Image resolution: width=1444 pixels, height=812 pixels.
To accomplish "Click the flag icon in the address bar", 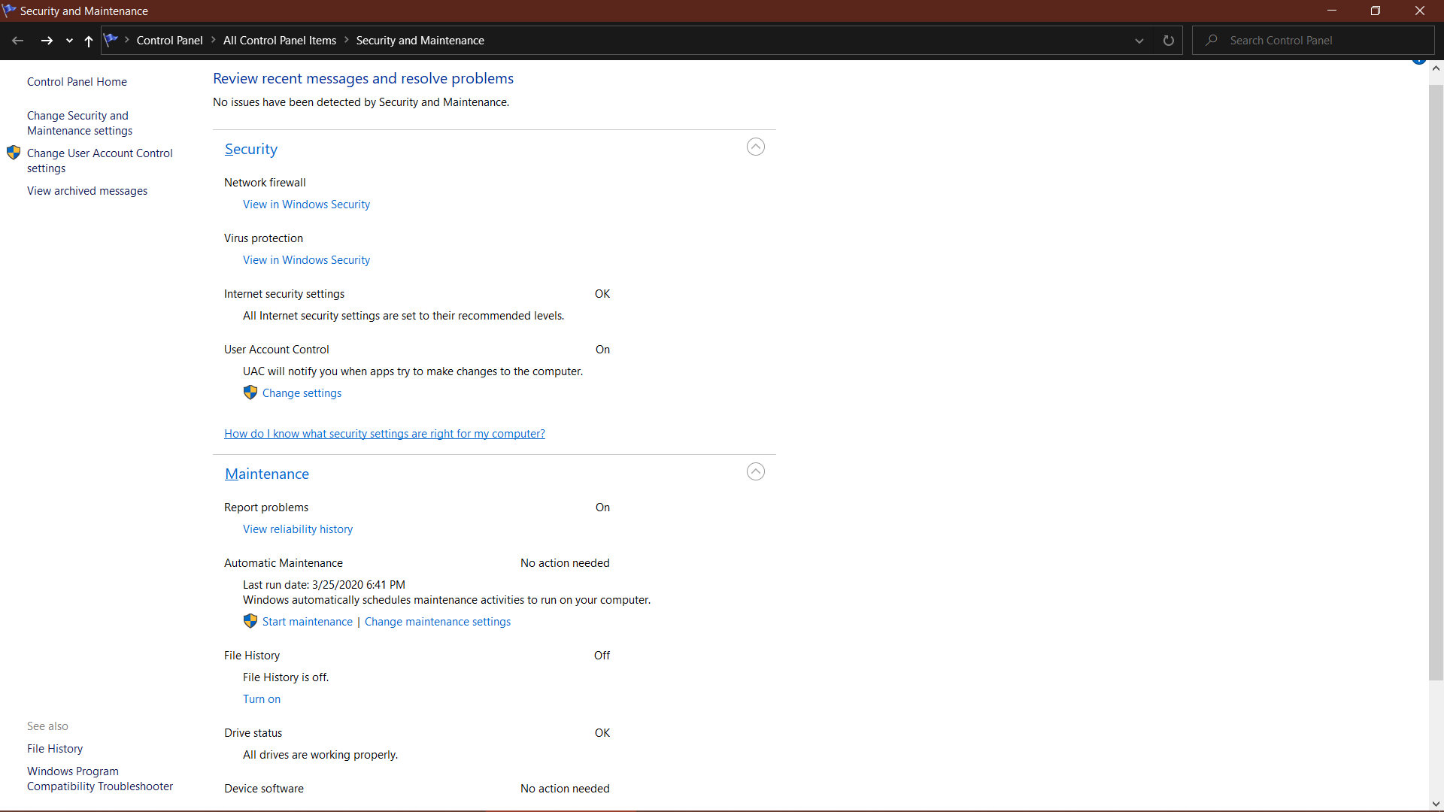I will tap(111, 40).
